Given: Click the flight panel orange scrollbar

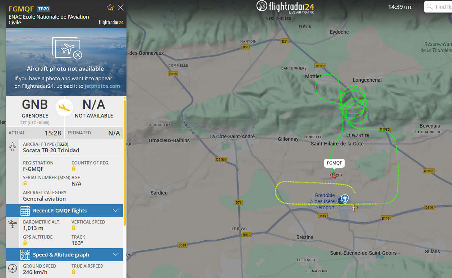Looking at the screenshot, I should point(125,163).
